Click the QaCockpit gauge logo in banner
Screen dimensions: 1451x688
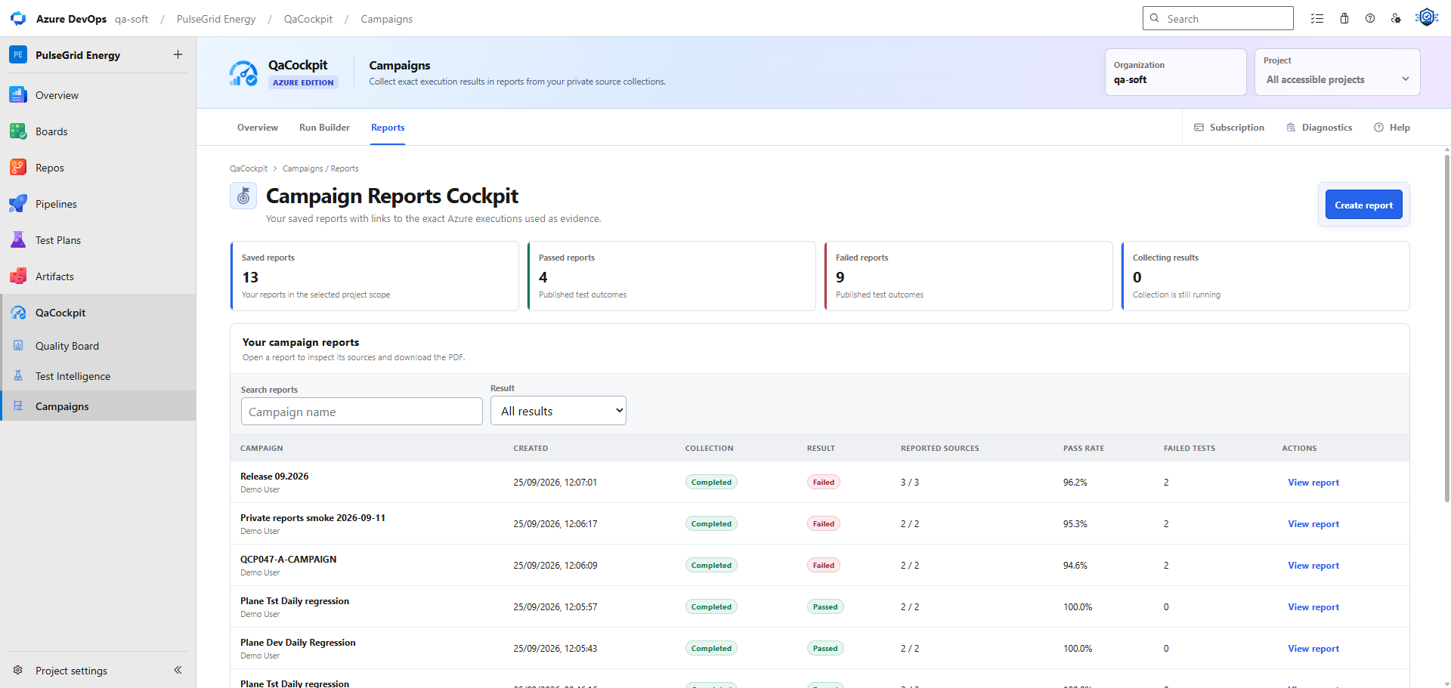point(243,73)
